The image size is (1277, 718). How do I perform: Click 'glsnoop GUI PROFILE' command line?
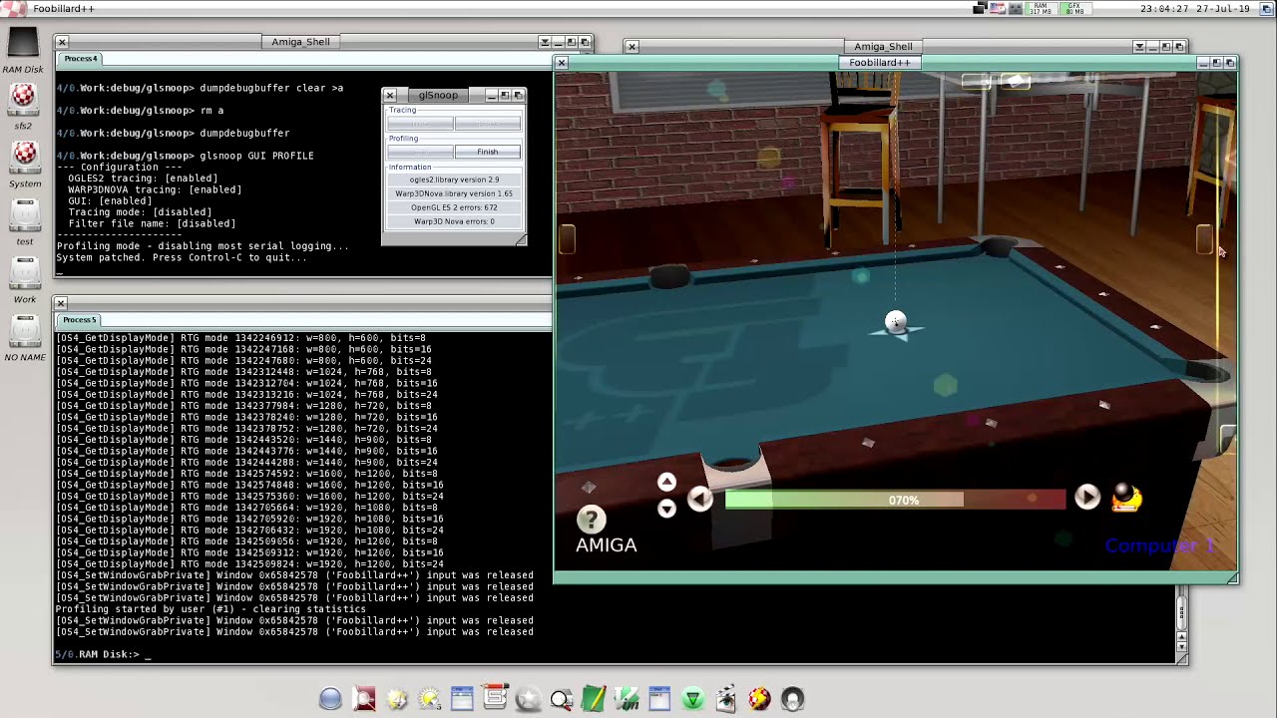(256, 156)
